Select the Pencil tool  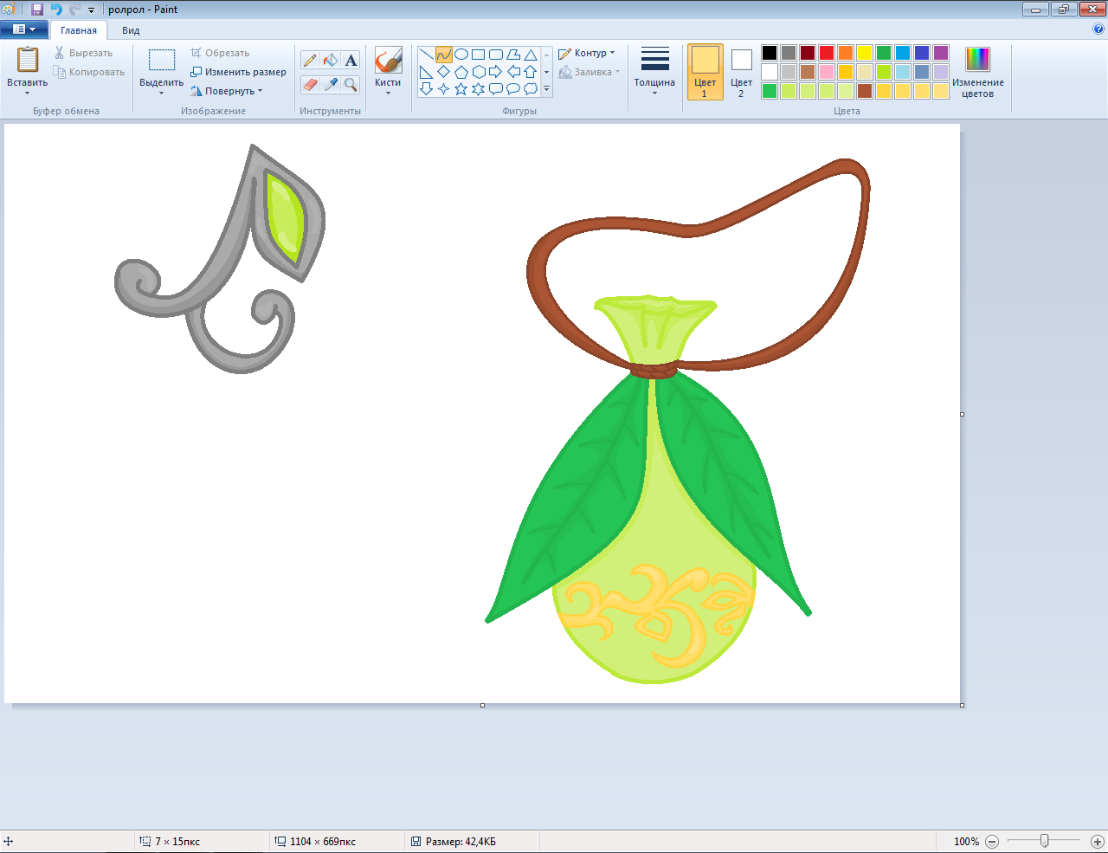(310, 60)
